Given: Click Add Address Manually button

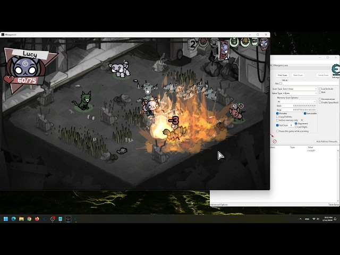Looking at the screenshot, I should click(x=327, y=141).
